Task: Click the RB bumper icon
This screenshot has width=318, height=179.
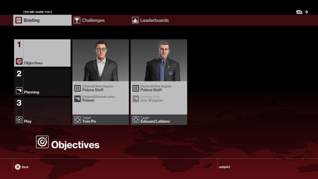Action: [x=299, y=12]
